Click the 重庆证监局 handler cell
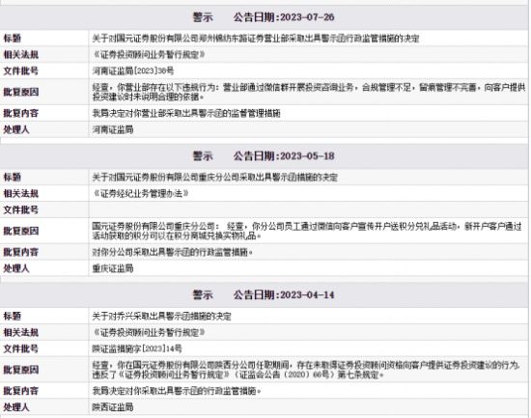Screen dimensions: 531x418 [113, 268]
